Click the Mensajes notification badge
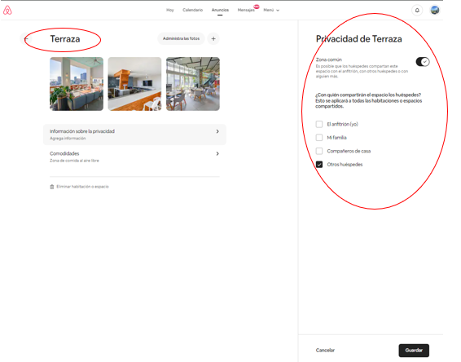The image size is (461, 362). pyautogui.click(x=257, y=7)
